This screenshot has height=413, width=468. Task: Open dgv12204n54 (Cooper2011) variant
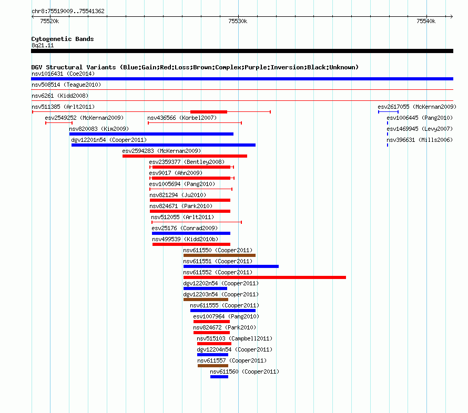pyautogui.click(x=235, y=349)
